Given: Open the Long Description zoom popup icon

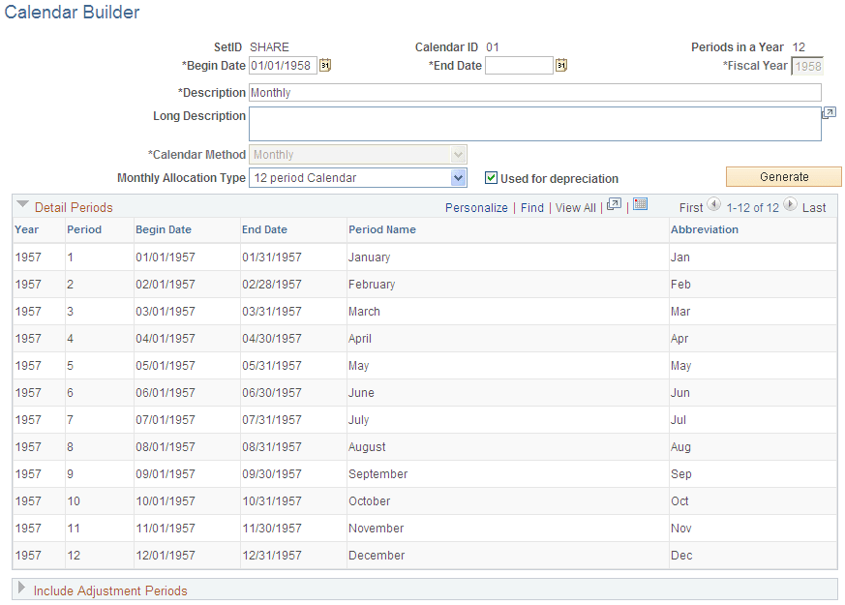Looking at the screenshot, I should click(829, 113).
